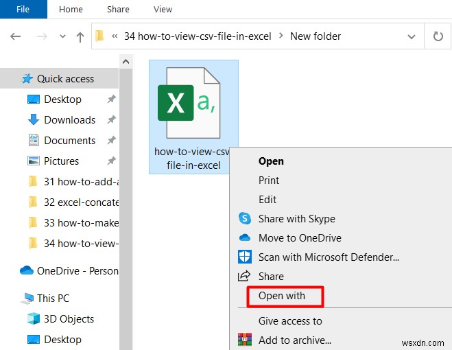Click the how-to-view-csv file-in-excel file name
Viewport: 452px width, 350px height.
[x=193, y=159]
